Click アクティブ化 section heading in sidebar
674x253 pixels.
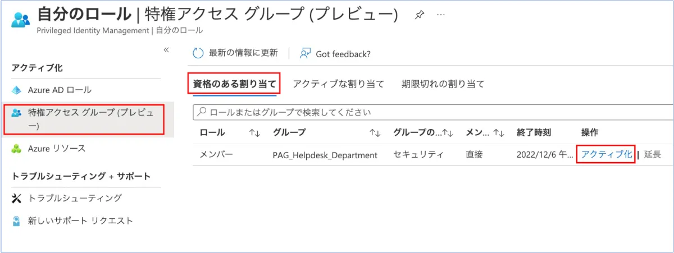[x=37, y=68]
